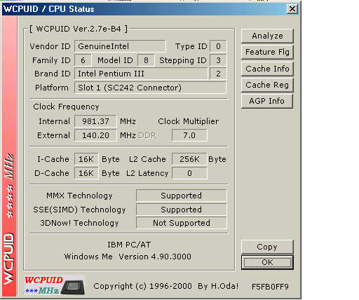Show the AGP Info window

[x=267, y=101]
